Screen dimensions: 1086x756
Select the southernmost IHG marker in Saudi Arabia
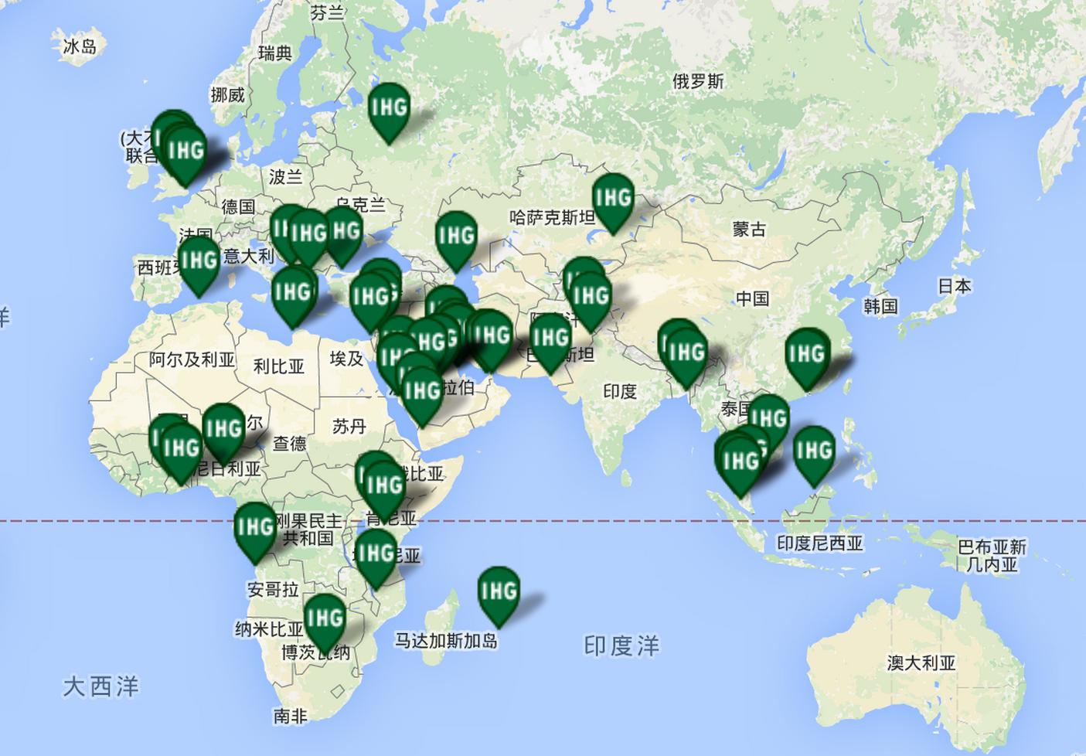click(x=423, y=397)
